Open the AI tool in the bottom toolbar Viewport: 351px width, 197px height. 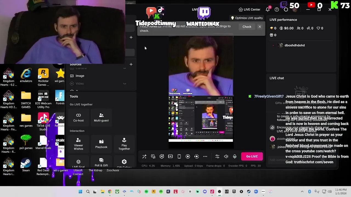162,157
